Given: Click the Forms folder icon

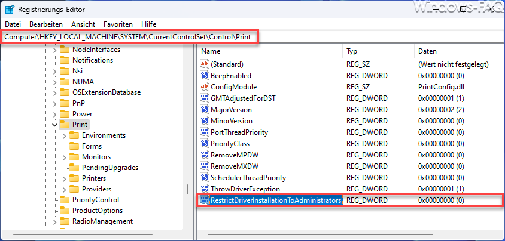Looking at the screenshot, I should [x=74, y=146].
